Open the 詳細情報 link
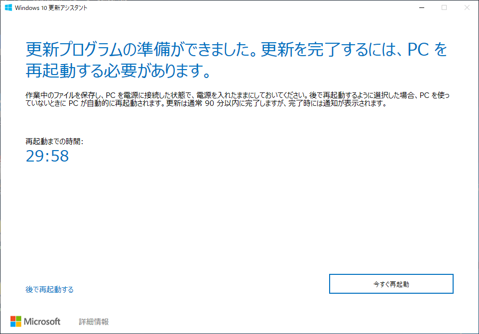 pos(94,322)
